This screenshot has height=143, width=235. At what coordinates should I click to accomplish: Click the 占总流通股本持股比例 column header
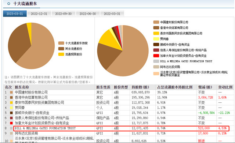click(175, 87)
